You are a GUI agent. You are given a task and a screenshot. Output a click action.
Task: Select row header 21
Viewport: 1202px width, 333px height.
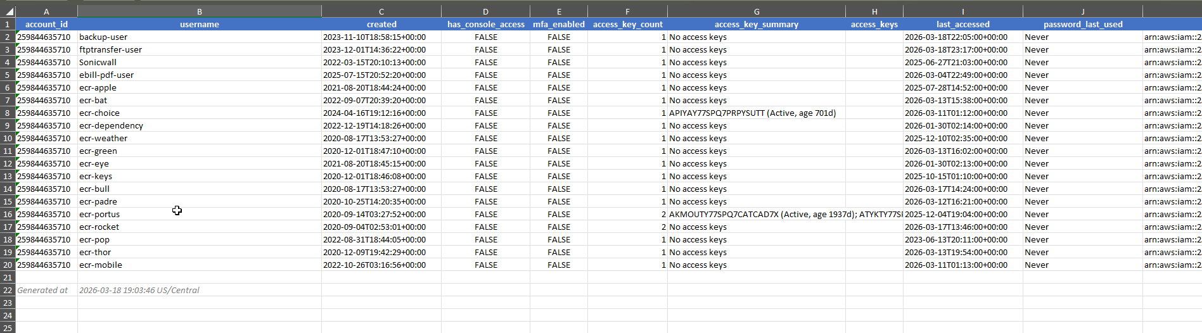point(8,277)
